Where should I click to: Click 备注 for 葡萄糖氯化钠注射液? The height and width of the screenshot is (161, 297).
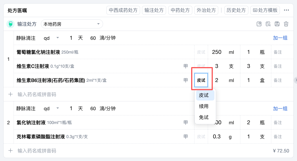point(278,52)
